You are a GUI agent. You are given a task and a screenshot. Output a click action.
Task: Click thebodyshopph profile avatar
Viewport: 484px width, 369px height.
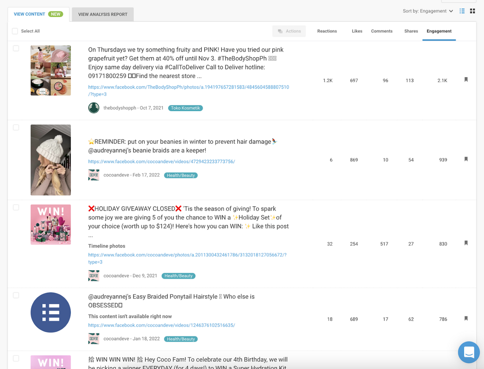click(94, 108)
